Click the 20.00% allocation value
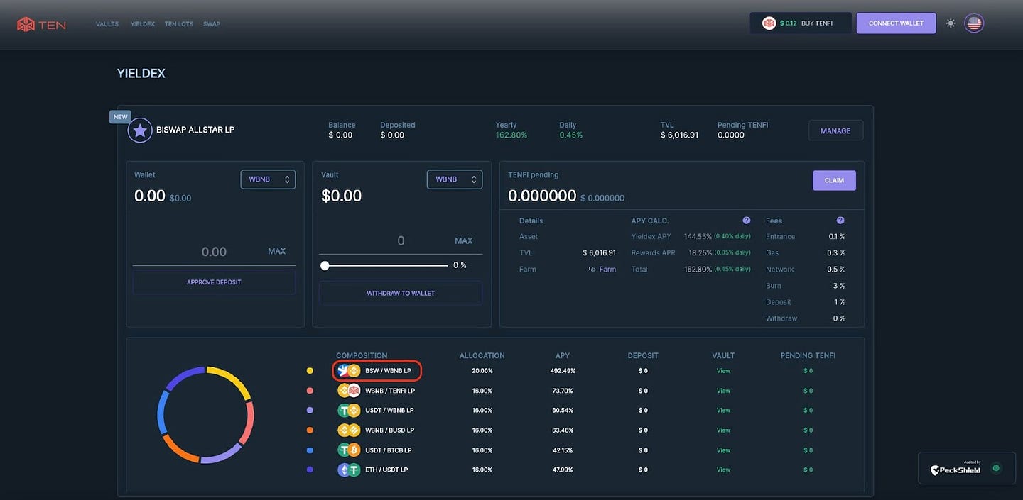The height and width of the screenshot is (500, 1023). [482, 371]
